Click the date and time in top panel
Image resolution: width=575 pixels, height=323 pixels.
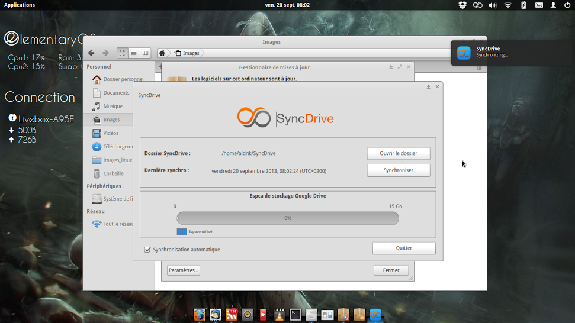tap(287, 5)
